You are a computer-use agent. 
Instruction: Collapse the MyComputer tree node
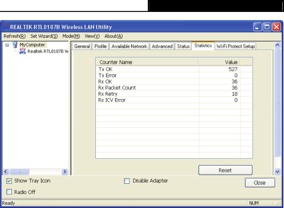[7, 45]
